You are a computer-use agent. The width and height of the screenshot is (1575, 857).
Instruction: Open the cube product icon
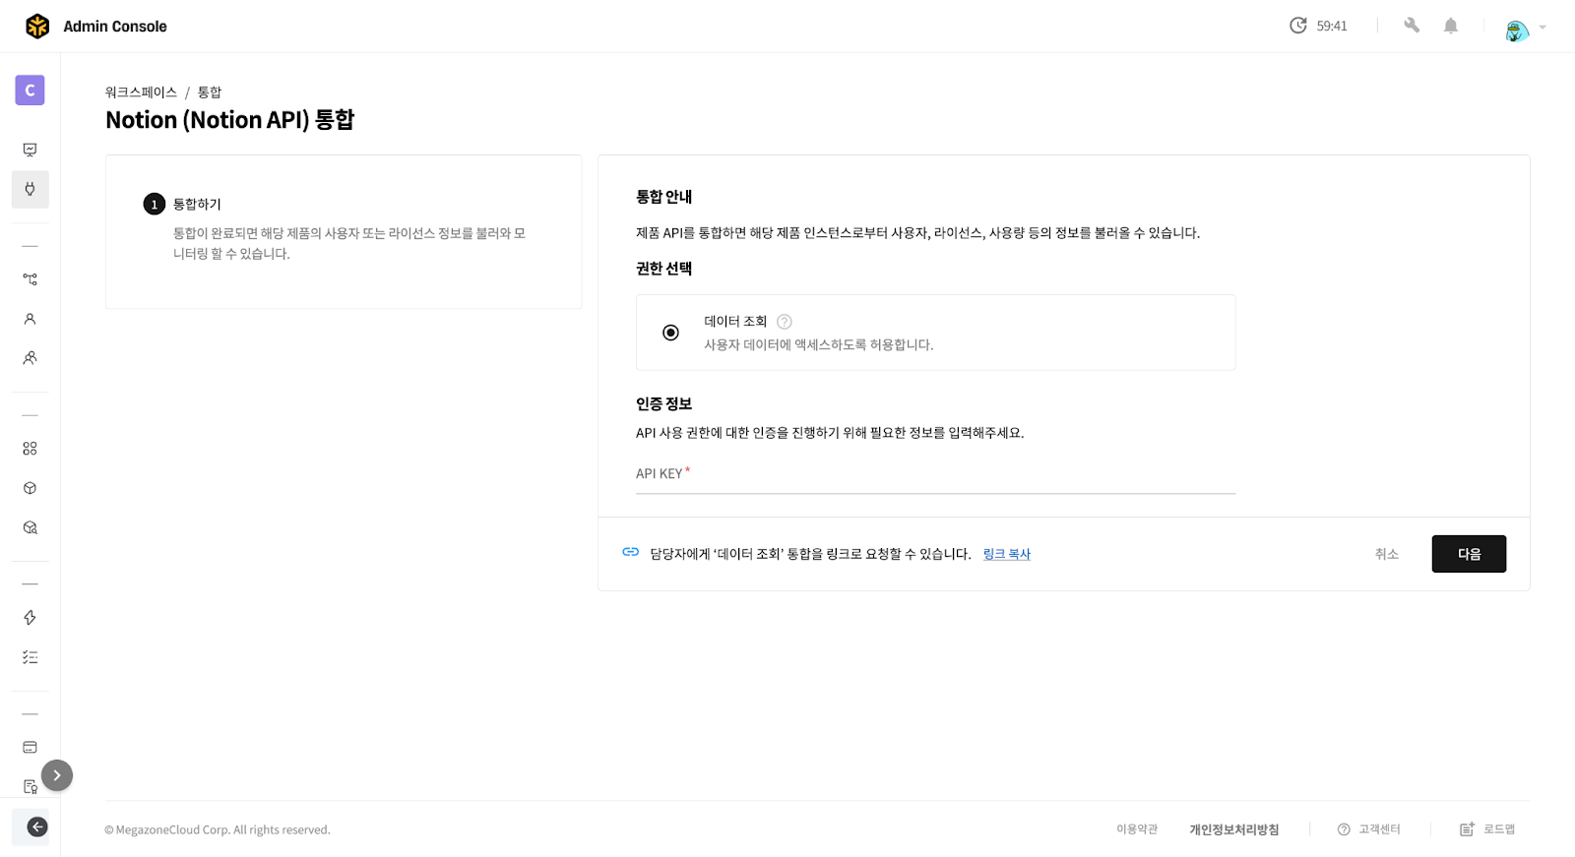(x=30, y=488)
